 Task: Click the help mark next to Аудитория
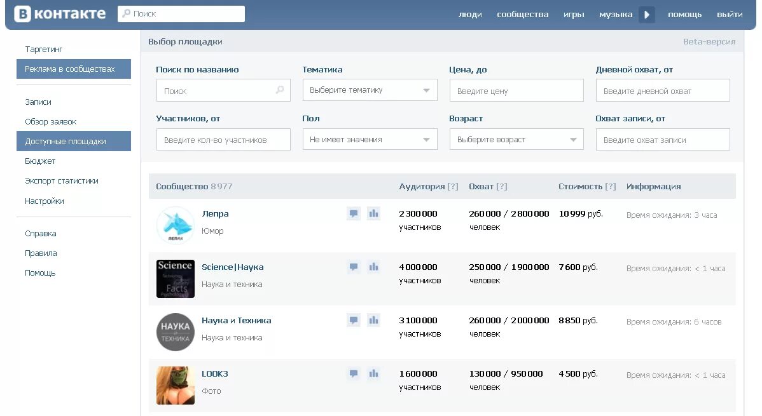(x=453, y=186)
